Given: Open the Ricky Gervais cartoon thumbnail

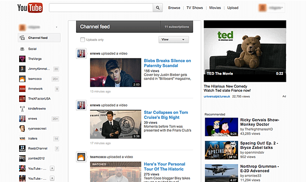Looking at the screenshot, I should [x=221, y=127].
